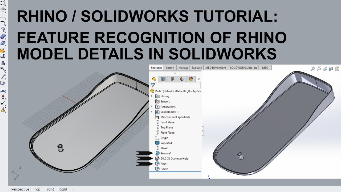Expand the Solid Bodies(1) node

click(x=152, y=112)
